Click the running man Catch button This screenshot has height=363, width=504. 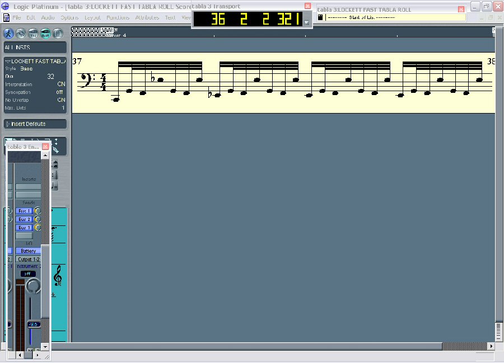click(x=9, y=33)
